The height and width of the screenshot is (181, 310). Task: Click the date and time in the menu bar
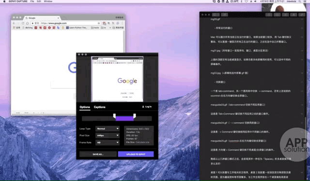pyautogui.click(x=272, y=1)
